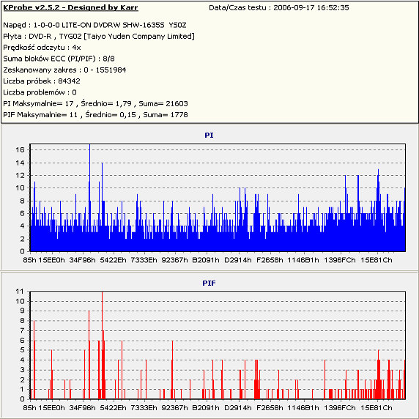Image resolution: width=419 pixels, height=419 pixels.
Task: Click the PI chart title
Action: click(x=209, y=136)
